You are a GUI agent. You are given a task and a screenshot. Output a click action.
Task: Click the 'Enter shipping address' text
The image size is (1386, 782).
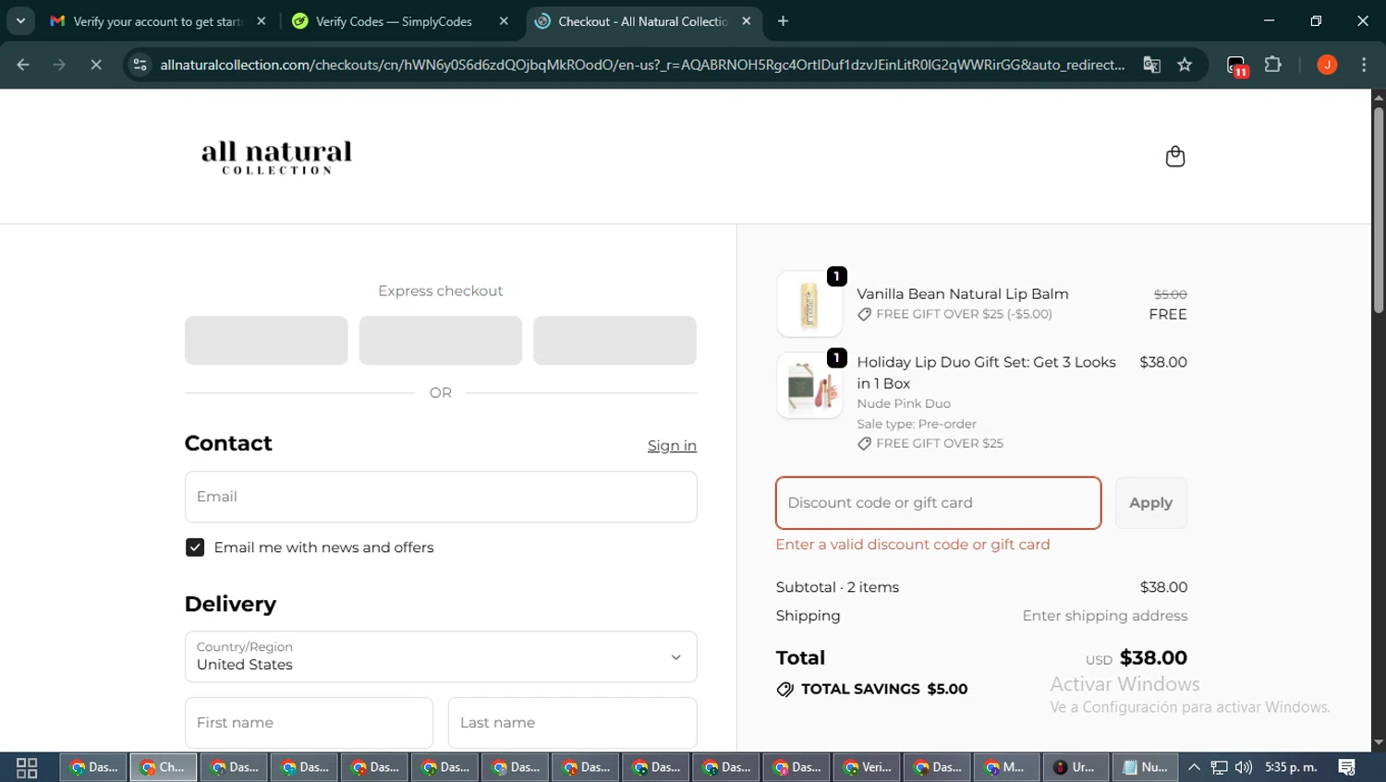[x=1104, y=616]
